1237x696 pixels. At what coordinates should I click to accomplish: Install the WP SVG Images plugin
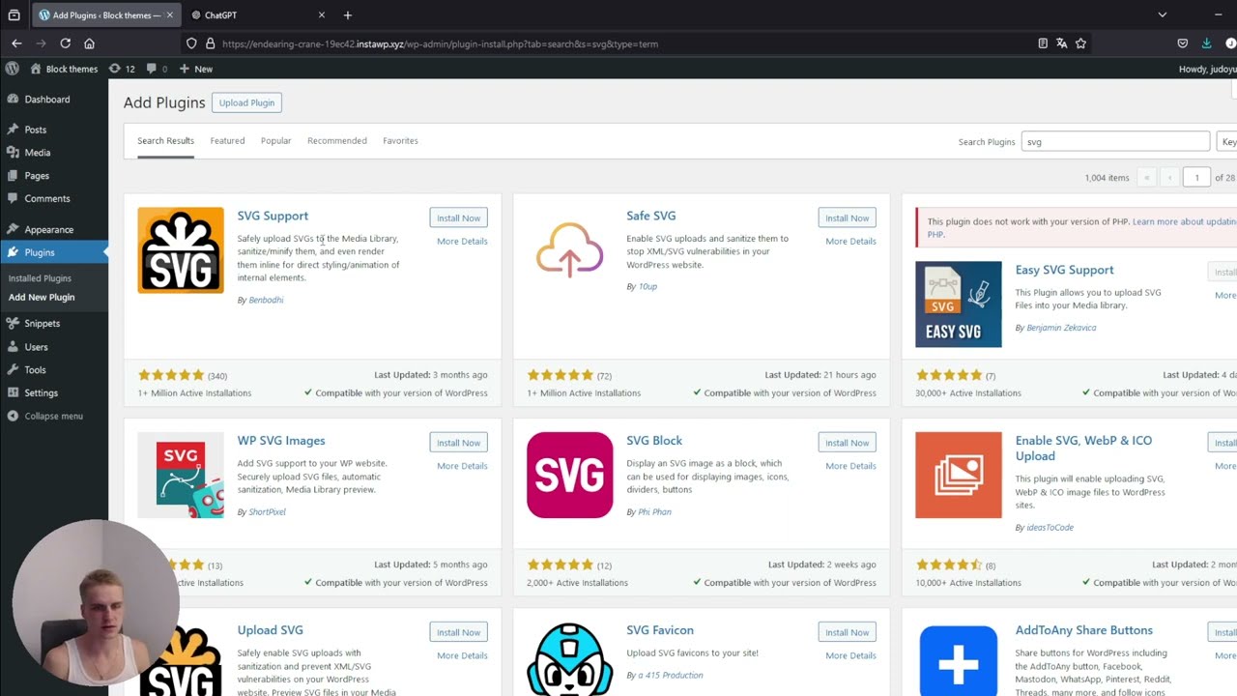click(x=458, y=443)
